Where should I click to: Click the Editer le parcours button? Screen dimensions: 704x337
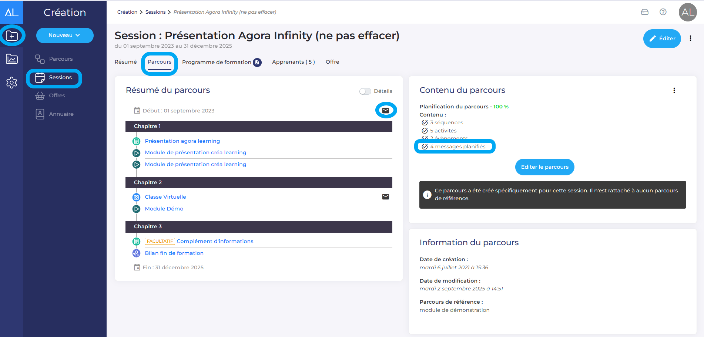pos(544,167)
